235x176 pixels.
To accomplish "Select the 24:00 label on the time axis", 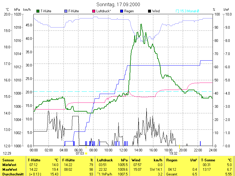I will [213, 150].
